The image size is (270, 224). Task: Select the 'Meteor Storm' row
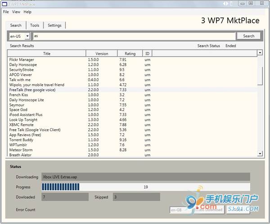click(132, 150)
